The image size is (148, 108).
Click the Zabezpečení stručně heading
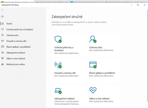67,17
